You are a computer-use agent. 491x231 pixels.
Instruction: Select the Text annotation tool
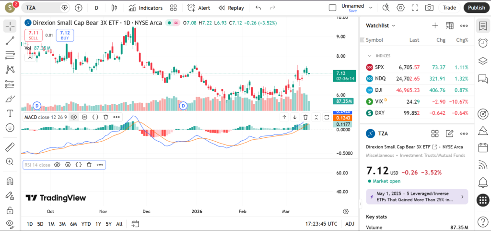[x=10, y=113]
